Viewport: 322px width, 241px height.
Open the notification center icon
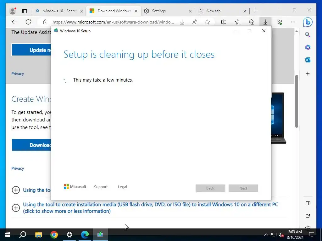coord(312,235)
